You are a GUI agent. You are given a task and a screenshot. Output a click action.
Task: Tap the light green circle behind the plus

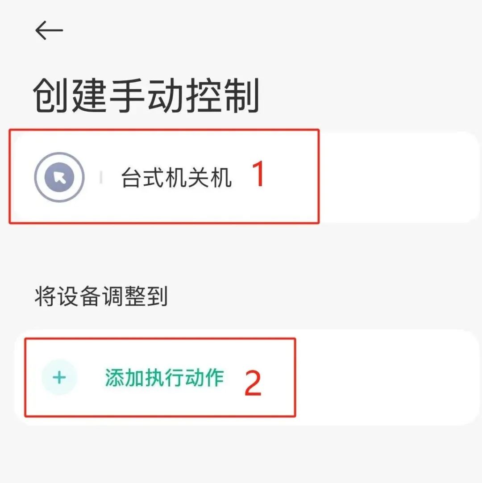pos(59,377)
